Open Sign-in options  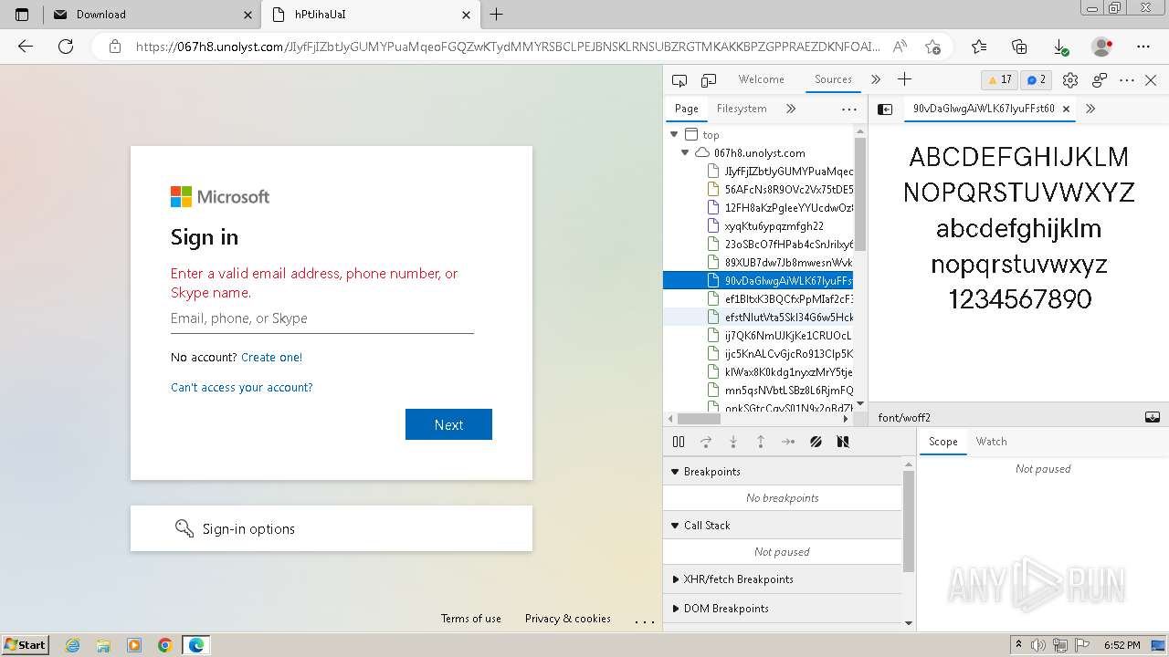(332, 528)
